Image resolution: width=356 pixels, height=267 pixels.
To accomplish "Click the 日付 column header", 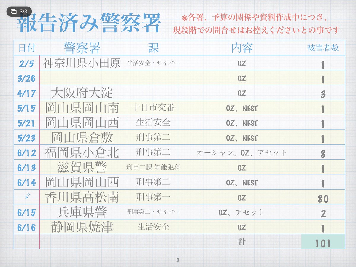I will [x=27, y=48].
